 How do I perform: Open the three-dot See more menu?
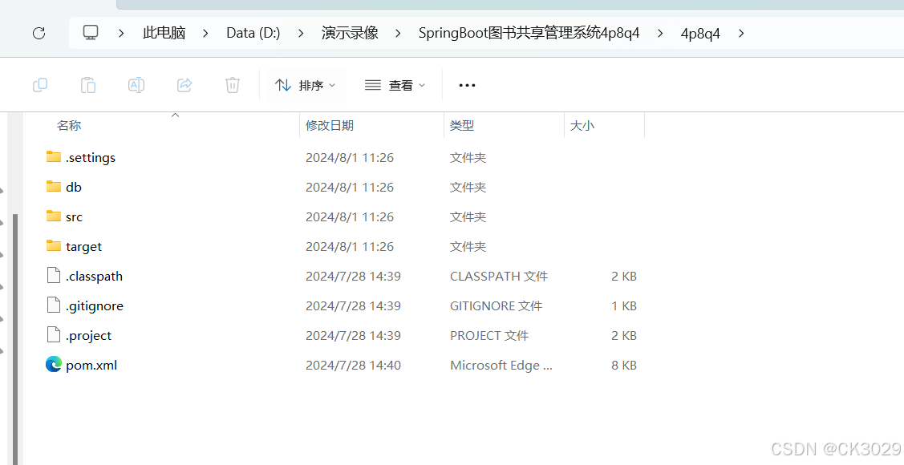pyautogui.click(x=467, y=85)
